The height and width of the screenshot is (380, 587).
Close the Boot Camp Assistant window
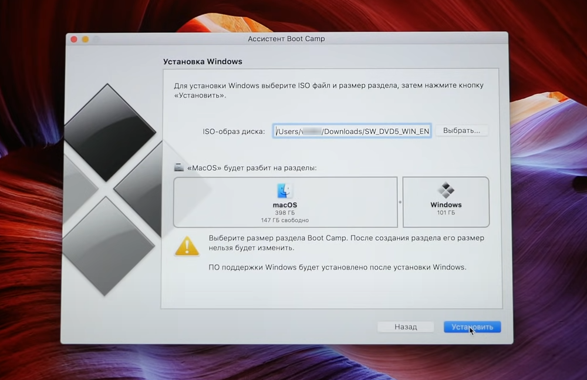tap(74, 39)
